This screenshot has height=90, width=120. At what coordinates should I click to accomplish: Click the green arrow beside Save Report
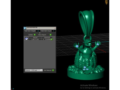pyautogui.click(x=50, y=35)
